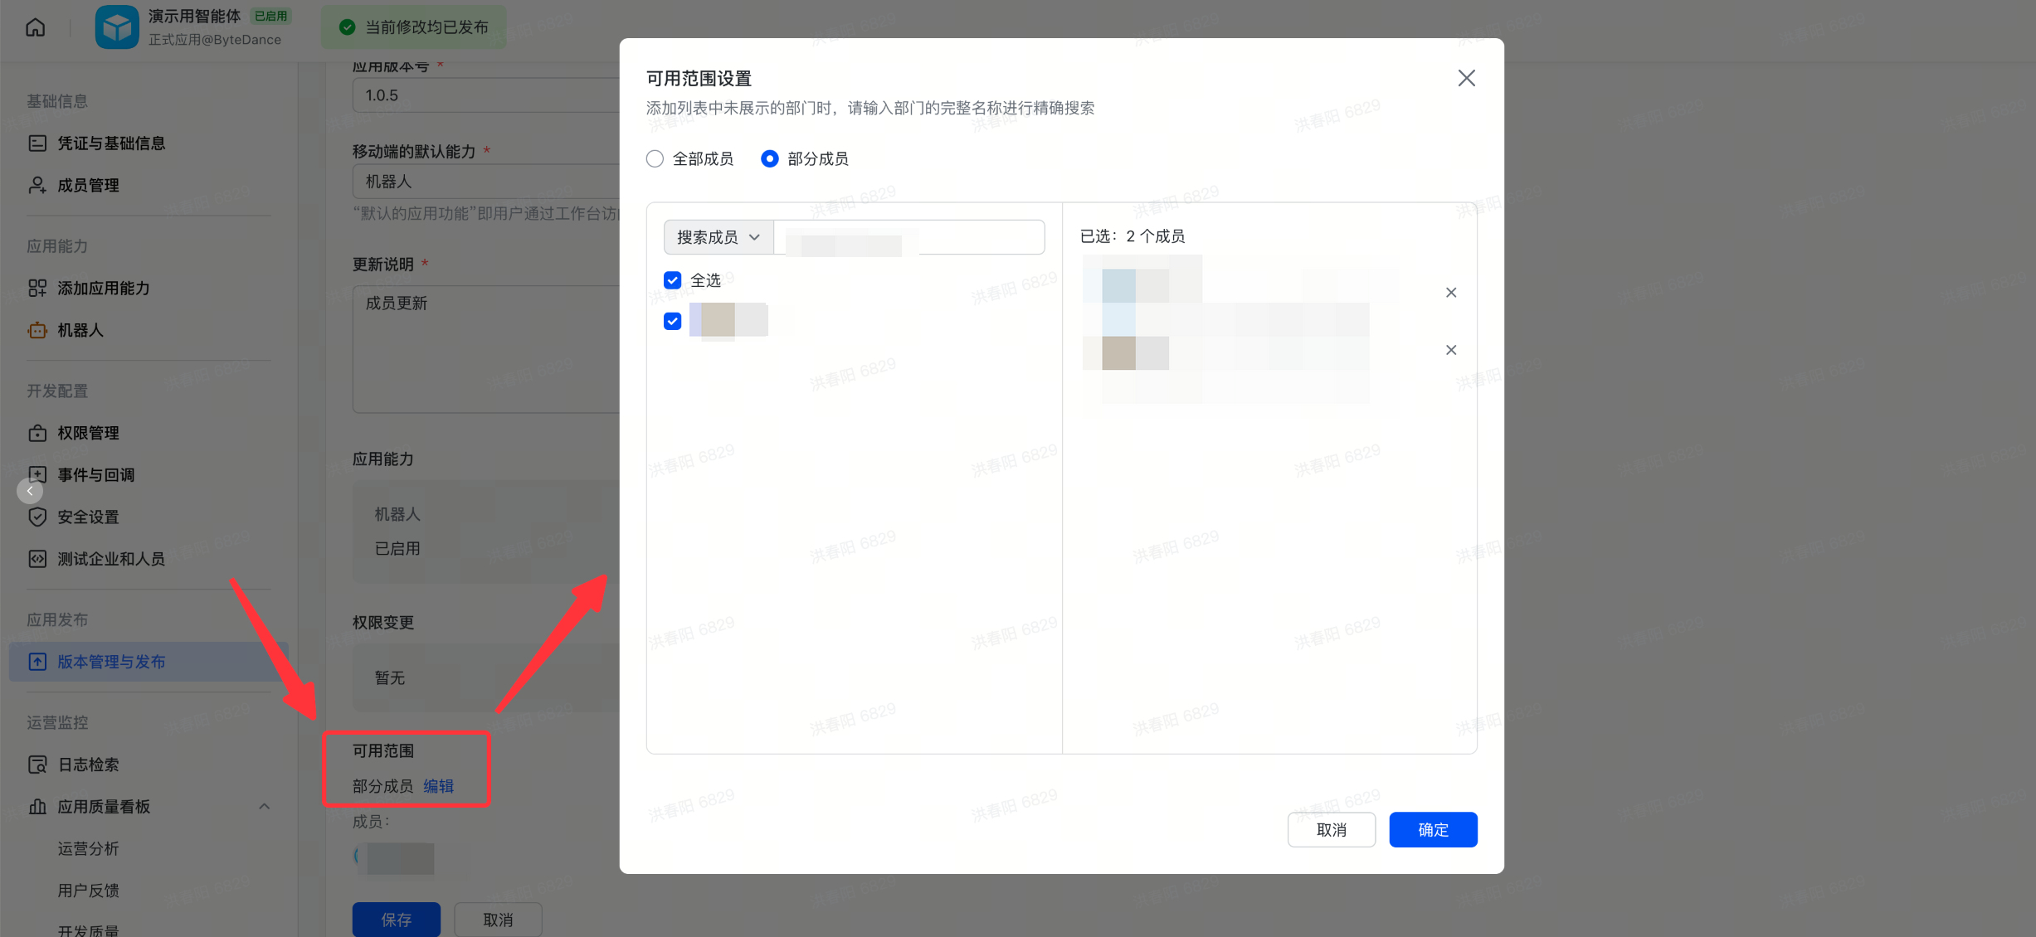Remove the second selected member with X
The image size is (2036, 937).
(1450, 350)
